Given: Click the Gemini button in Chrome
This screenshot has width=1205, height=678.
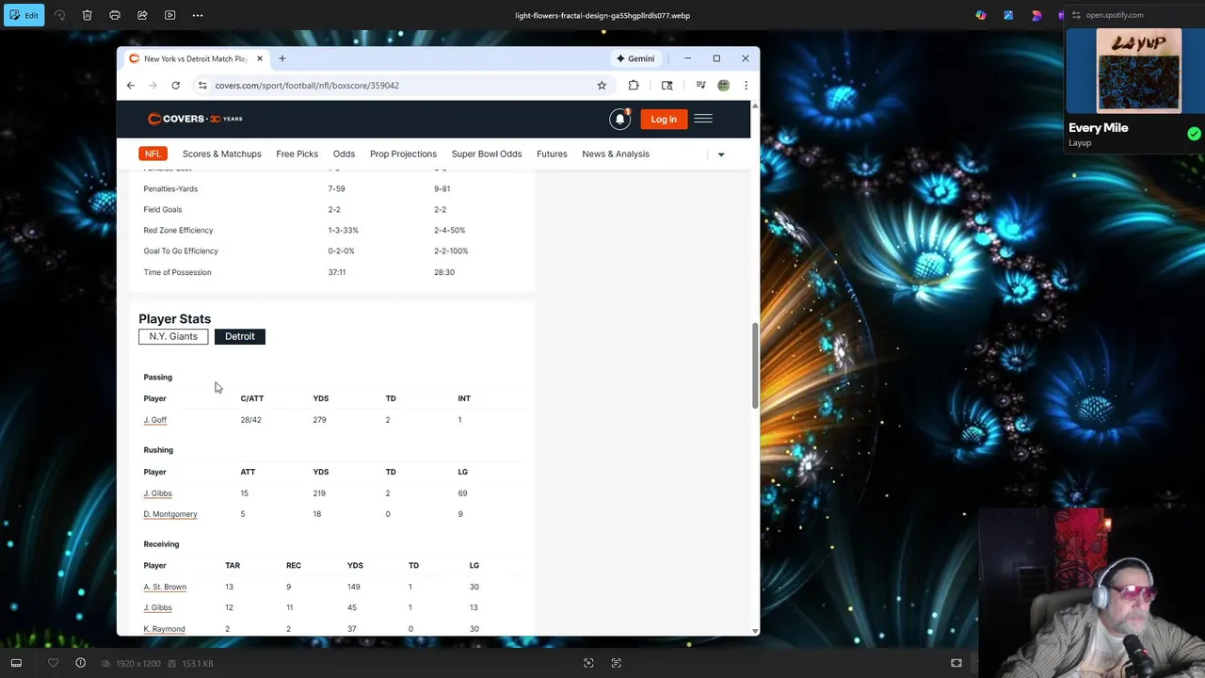Looking at the screenshot, I should pyautogui.click(x=635, y=58).
